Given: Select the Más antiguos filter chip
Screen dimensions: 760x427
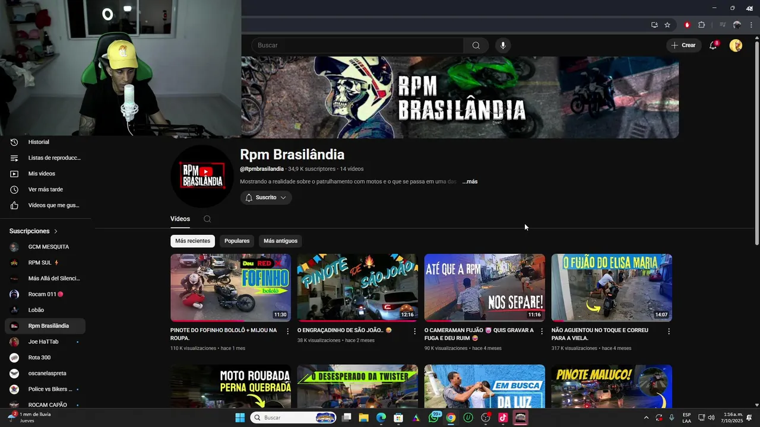Looking at the screenshot, I should 280,241.
